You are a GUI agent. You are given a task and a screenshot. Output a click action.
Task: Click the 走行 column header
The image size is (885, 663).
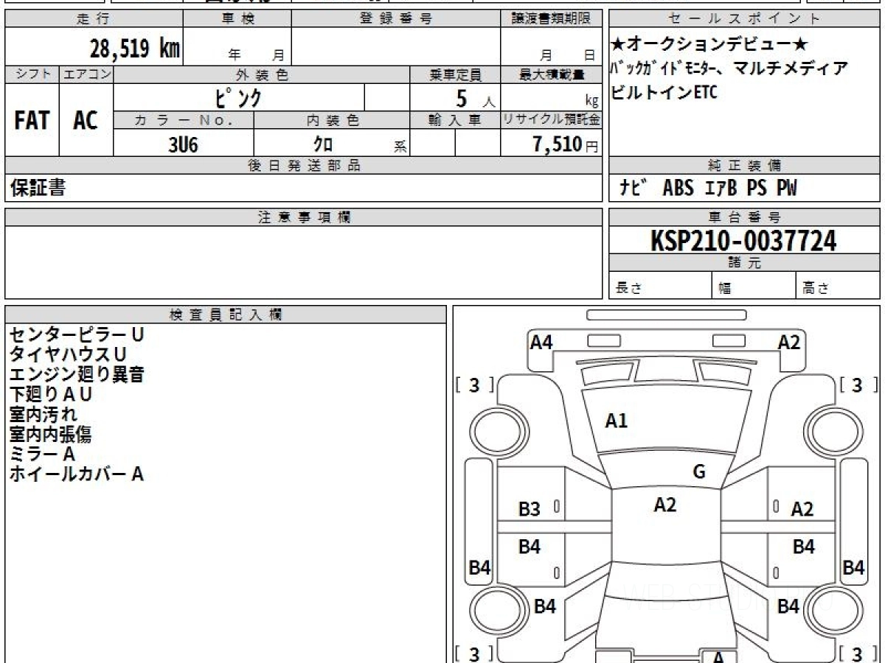pos(94,19)
